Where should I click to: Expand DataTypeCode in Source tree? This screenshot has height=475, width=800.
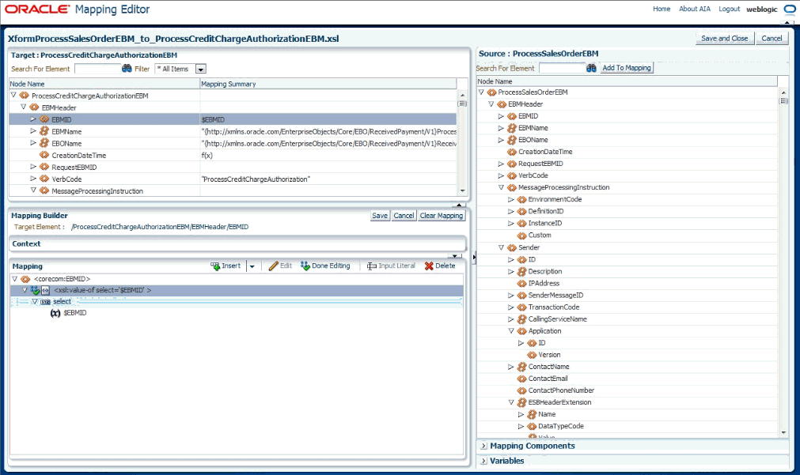521,426
